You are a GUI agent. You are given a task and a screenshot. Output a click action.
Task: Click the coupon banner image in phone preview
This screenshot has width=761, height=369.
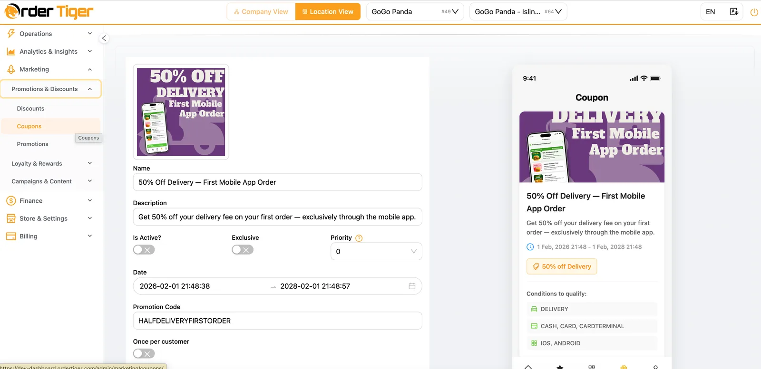click(x=592, y=147)
